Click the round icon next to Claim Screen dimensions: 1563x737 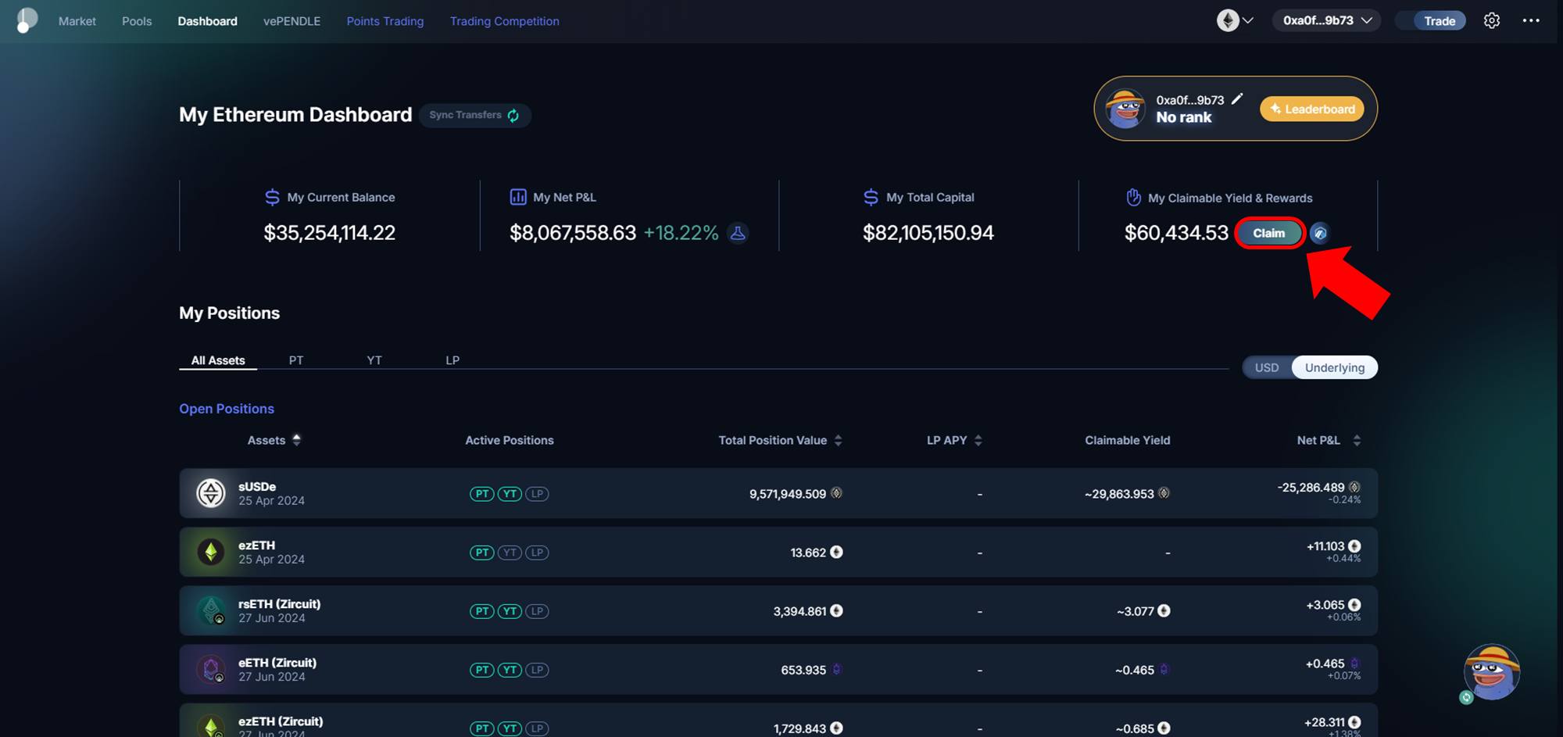coord(1319,233)
